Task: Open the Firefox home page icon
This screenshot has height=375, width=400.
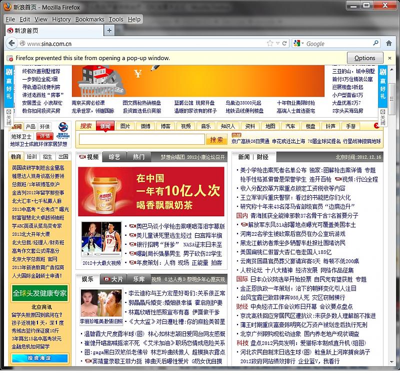Action: pos(389,44)
